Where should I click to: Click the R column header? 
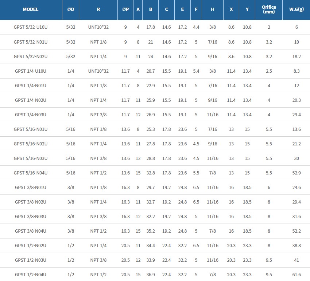tap(98, 9)
